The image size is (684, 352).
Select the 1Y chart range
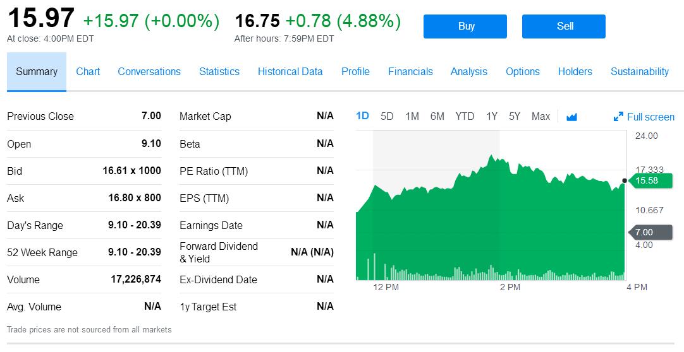click(492, 116)
